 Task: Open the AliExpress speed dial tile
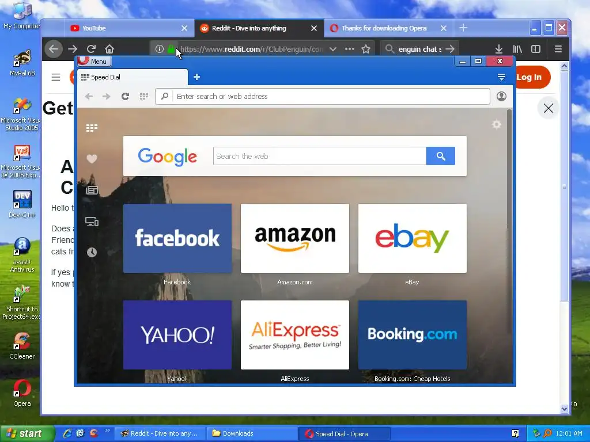295,335
